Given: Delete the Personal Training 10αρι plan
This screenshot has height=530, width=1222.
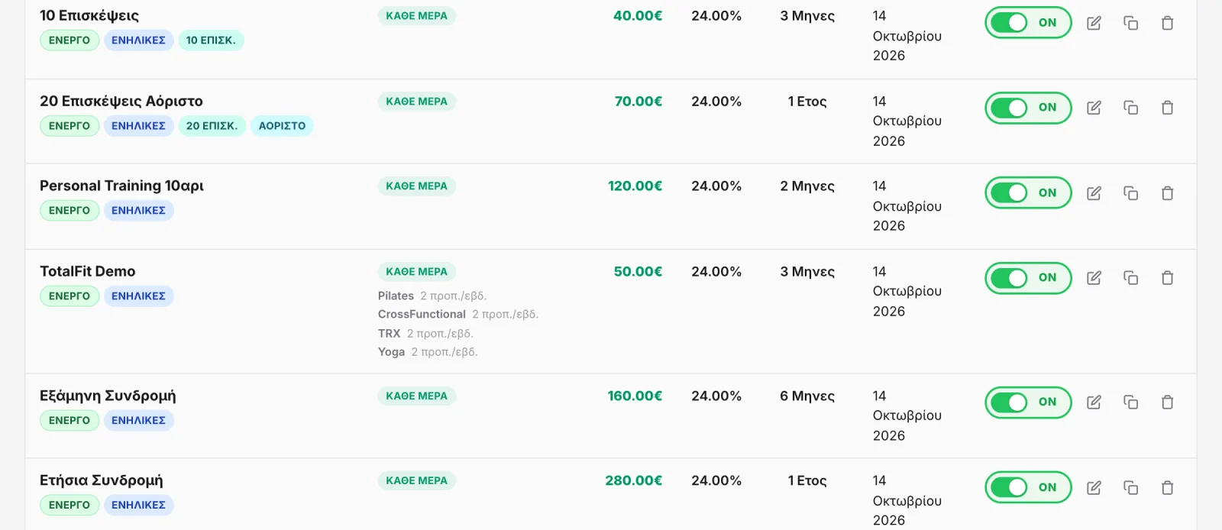Looking at the screenshot, I should pos(1167,193).
